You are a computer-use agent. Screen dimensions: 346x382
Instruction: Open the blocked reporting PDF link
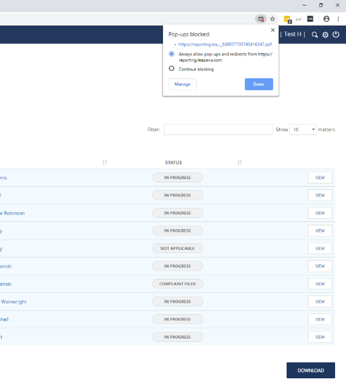click(x=225, y=44)
